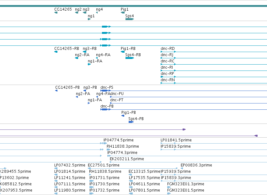
Task: Click the lower purple feature arrowhead
Action: pyautogui.click(x=256, y=136)
